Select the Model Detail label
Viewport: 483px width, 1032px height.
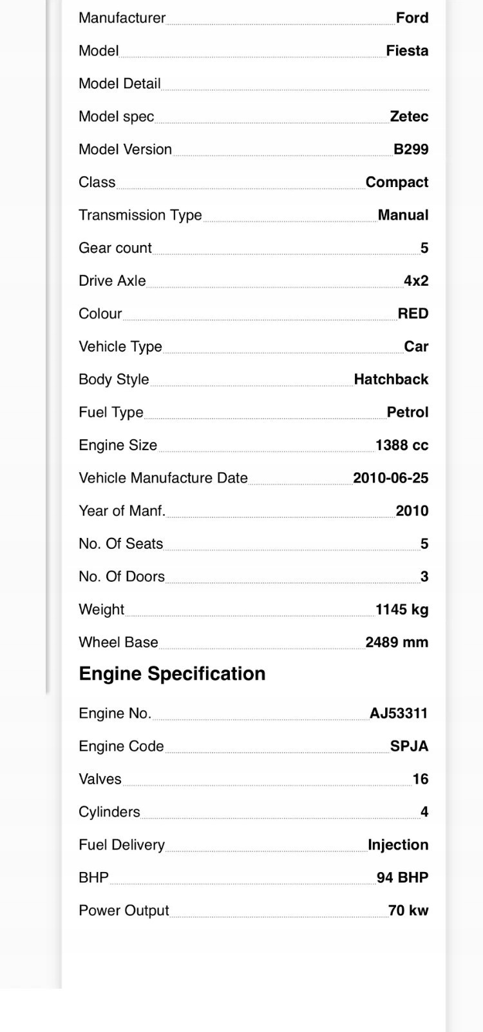120,84
